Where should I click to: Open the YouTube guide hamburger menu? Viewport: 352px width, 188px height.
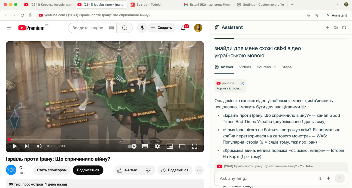pos(9,28)
